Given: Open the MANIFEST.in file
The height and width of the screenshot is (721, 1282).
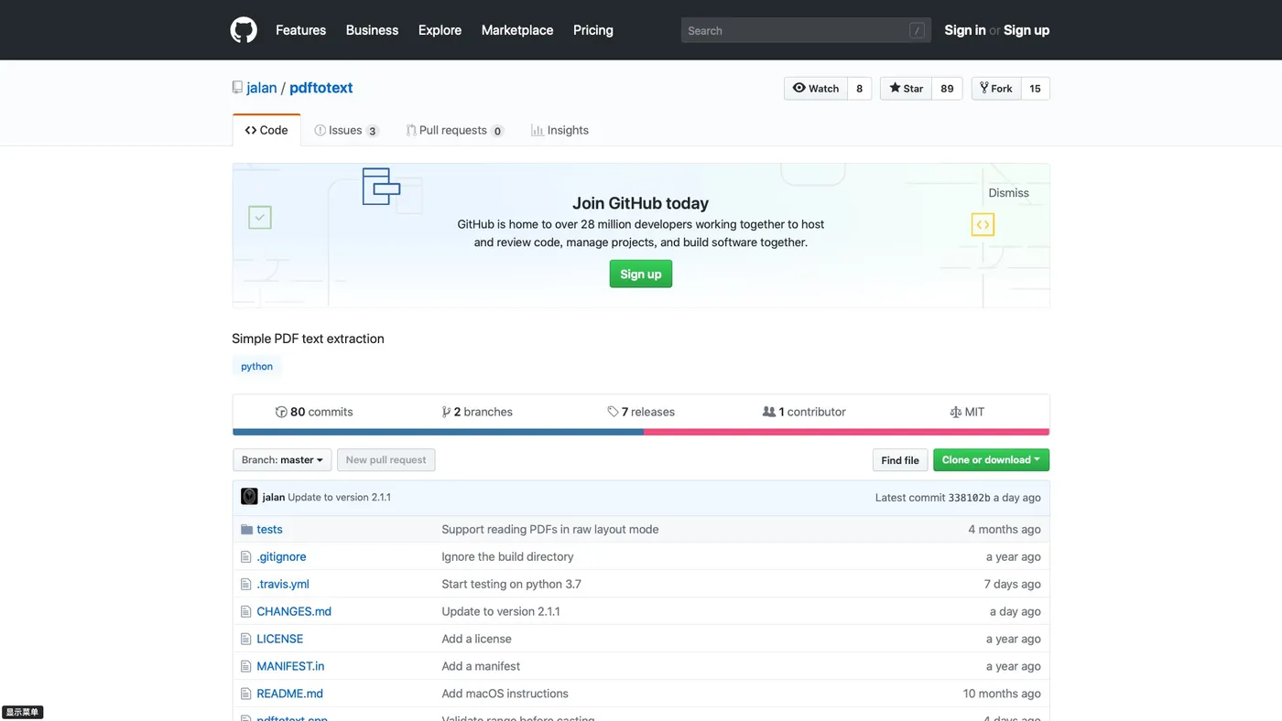Looking at the screenshot, I should point(290,666).
